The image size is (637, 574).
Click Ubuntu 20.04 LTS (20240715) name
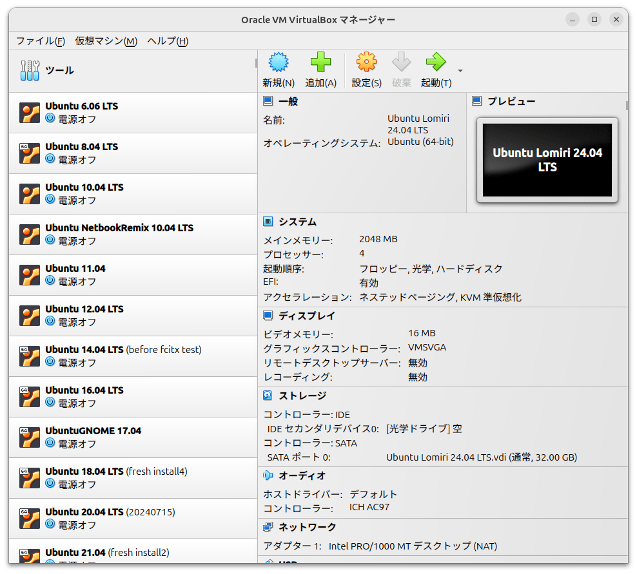pos(110,512)
